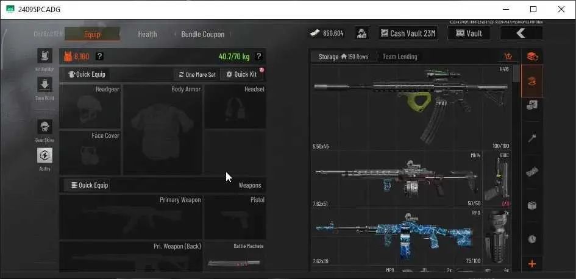Select the Ability icon
The image size is (576, 279).
point(45,156)
